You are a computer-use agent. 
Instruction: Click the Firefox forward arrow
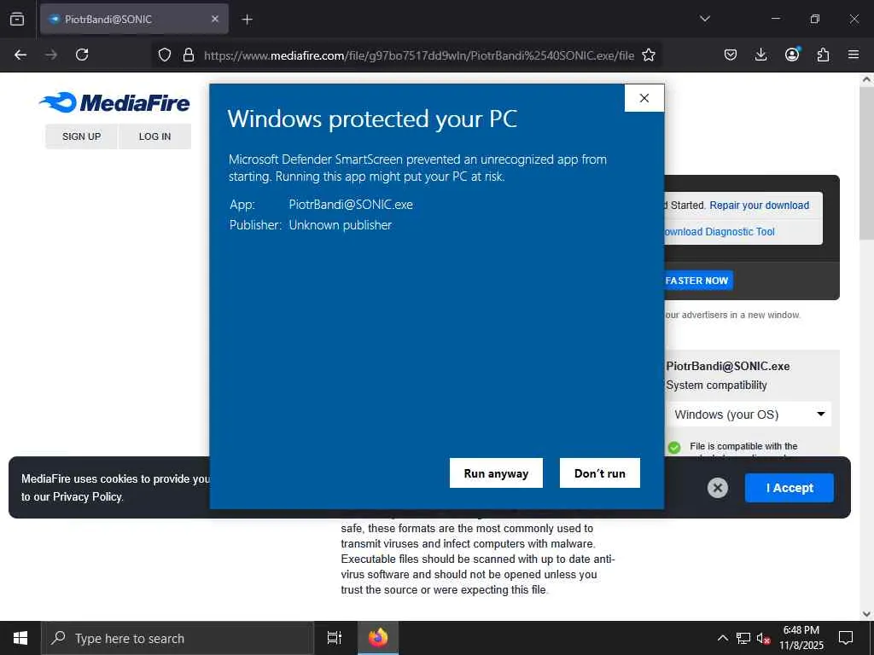pos(51,55)
